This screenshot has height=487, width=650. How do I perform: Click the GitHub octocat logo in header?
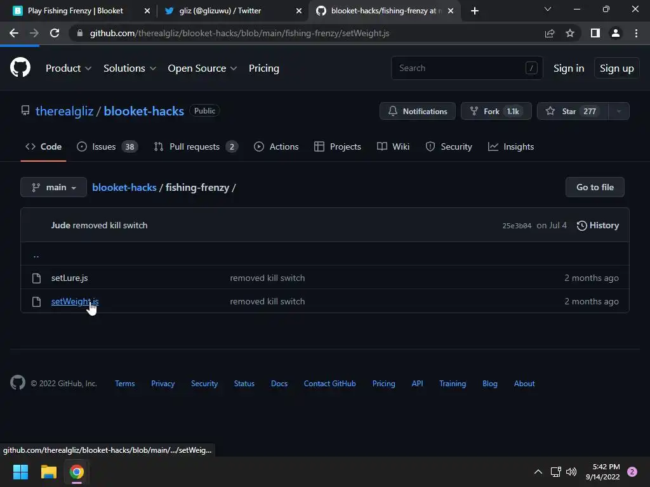pyautogui.click(x=20, y=67)
